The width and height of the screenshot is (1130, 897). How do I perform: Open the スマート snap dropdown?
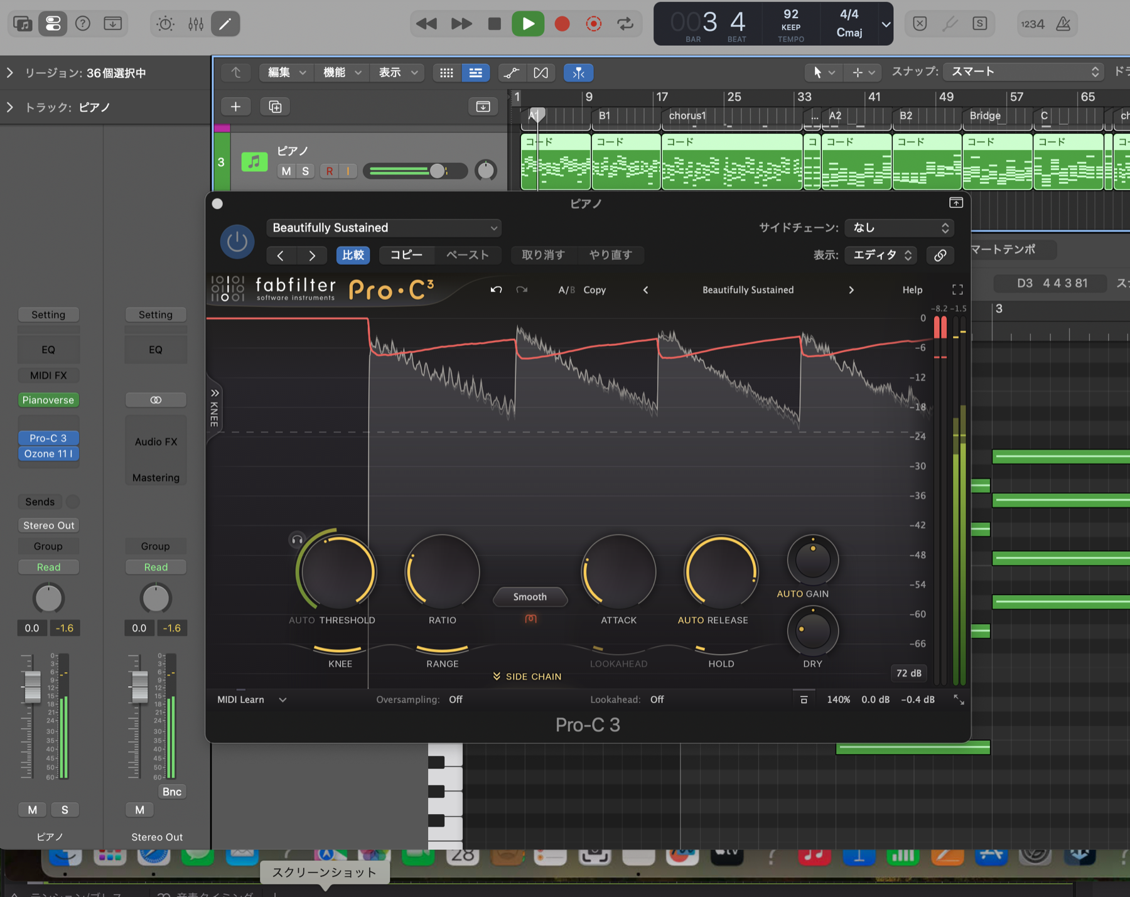click(1024, 72)
